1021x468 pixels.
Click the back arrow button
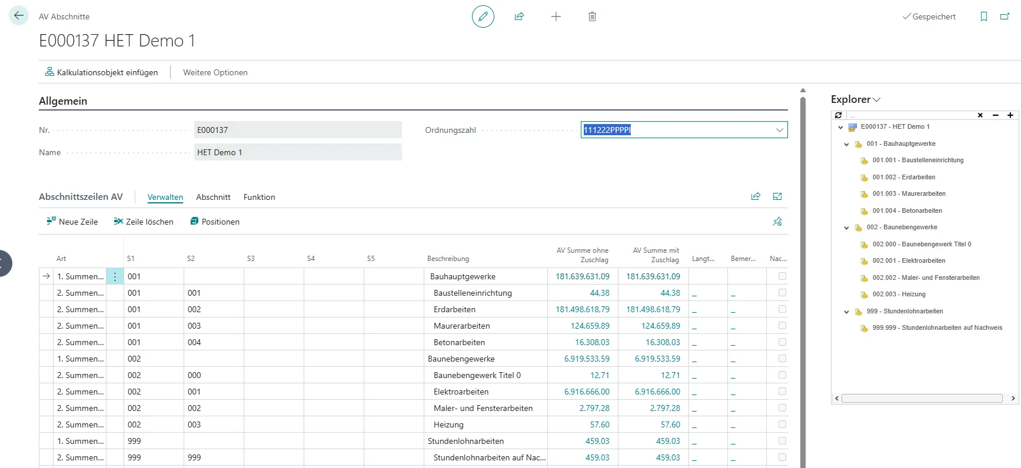coord(19,16)
